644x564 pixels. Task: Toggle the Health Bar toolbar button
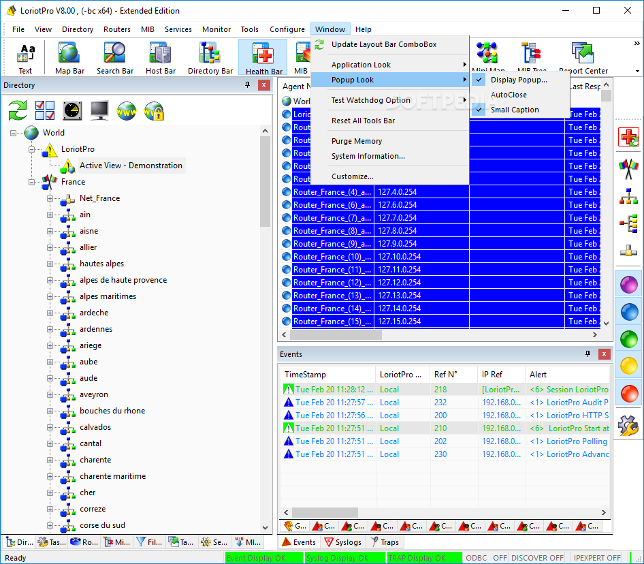263,58
